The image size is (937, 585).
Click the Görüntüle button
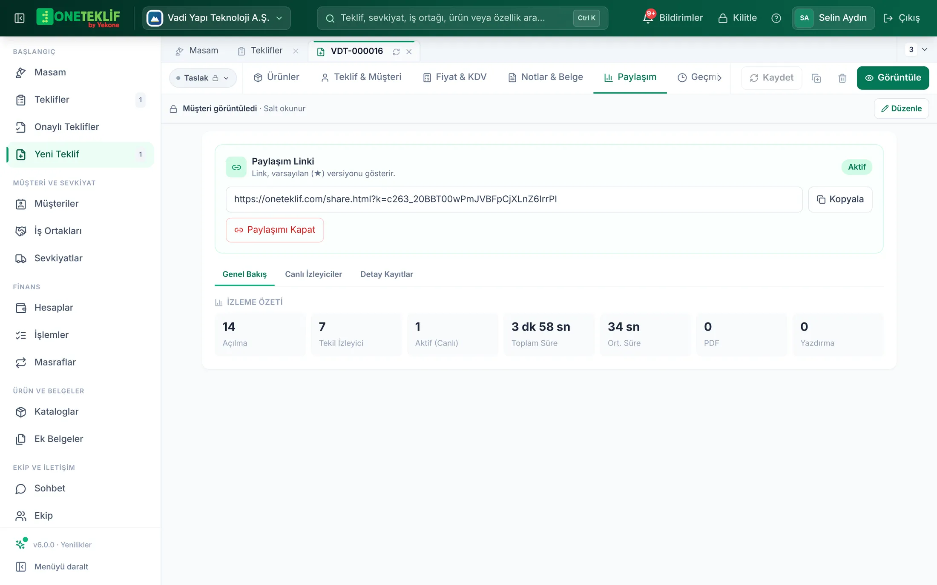click(x=893, y=78)
